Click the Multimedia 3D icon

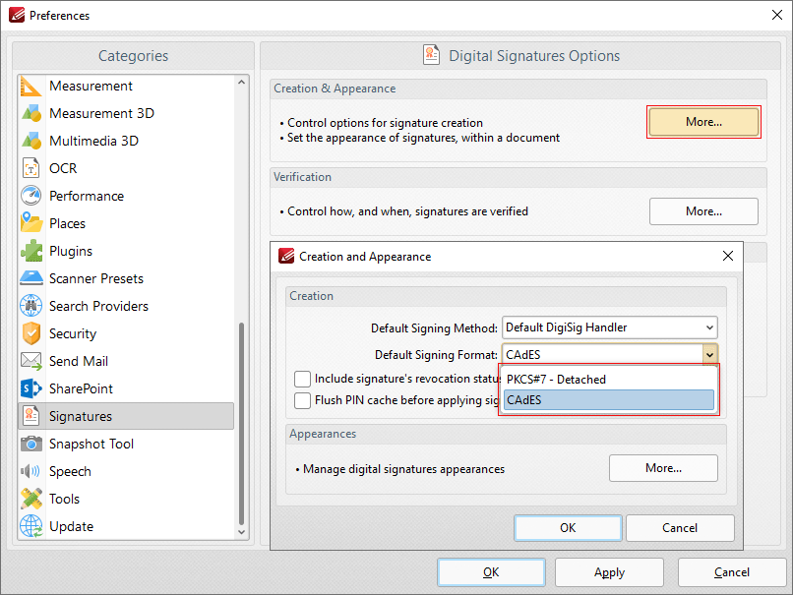tap(30, 141)
